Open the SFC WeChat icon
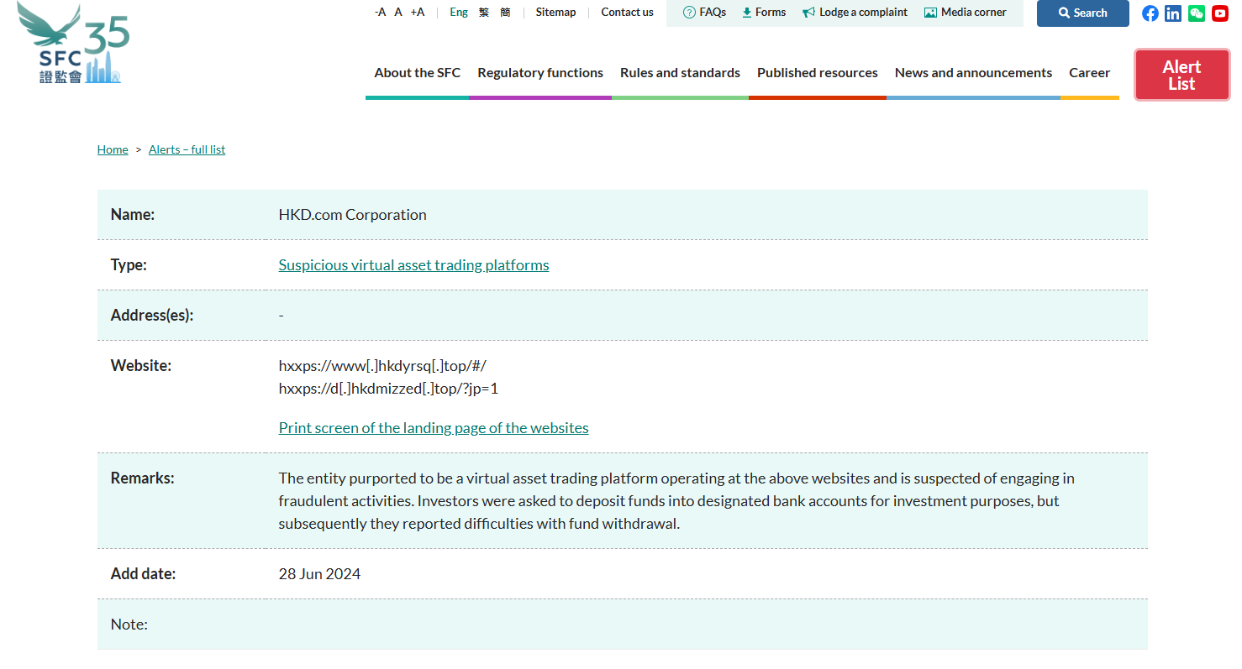The width and height of the screenshot is (1242, 669). click(x=1197, y=13)
